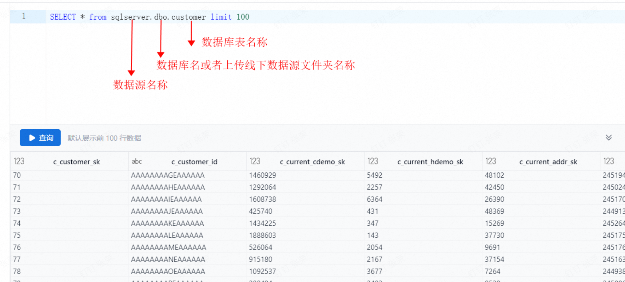This screenshot has width=625, height=282.
Task: Place cursor on SELECT keyword in SQL editor
Action: coord(63,17)
